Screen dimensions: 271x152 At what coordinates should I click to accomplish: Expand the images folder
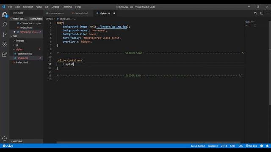(x=20, y=41)
